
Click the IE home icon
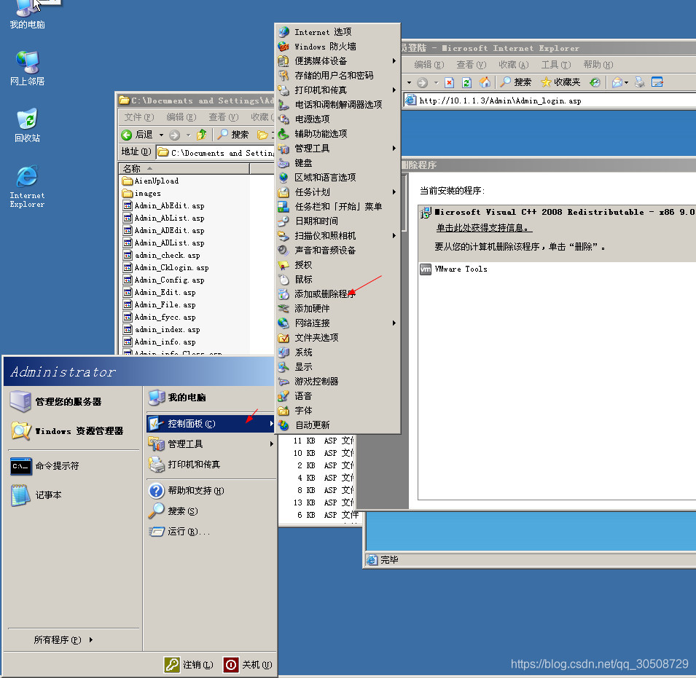click(x=485, y=82)
